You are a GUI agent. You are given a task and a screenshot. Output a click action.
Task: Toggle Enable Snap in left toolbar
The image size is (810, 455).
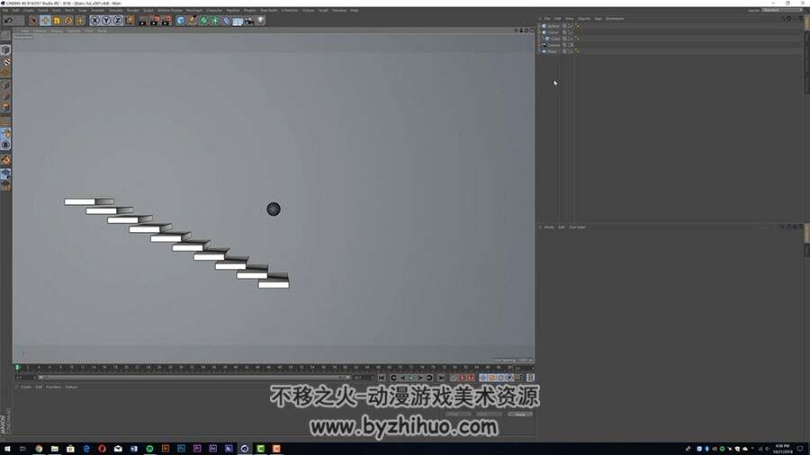5,160
